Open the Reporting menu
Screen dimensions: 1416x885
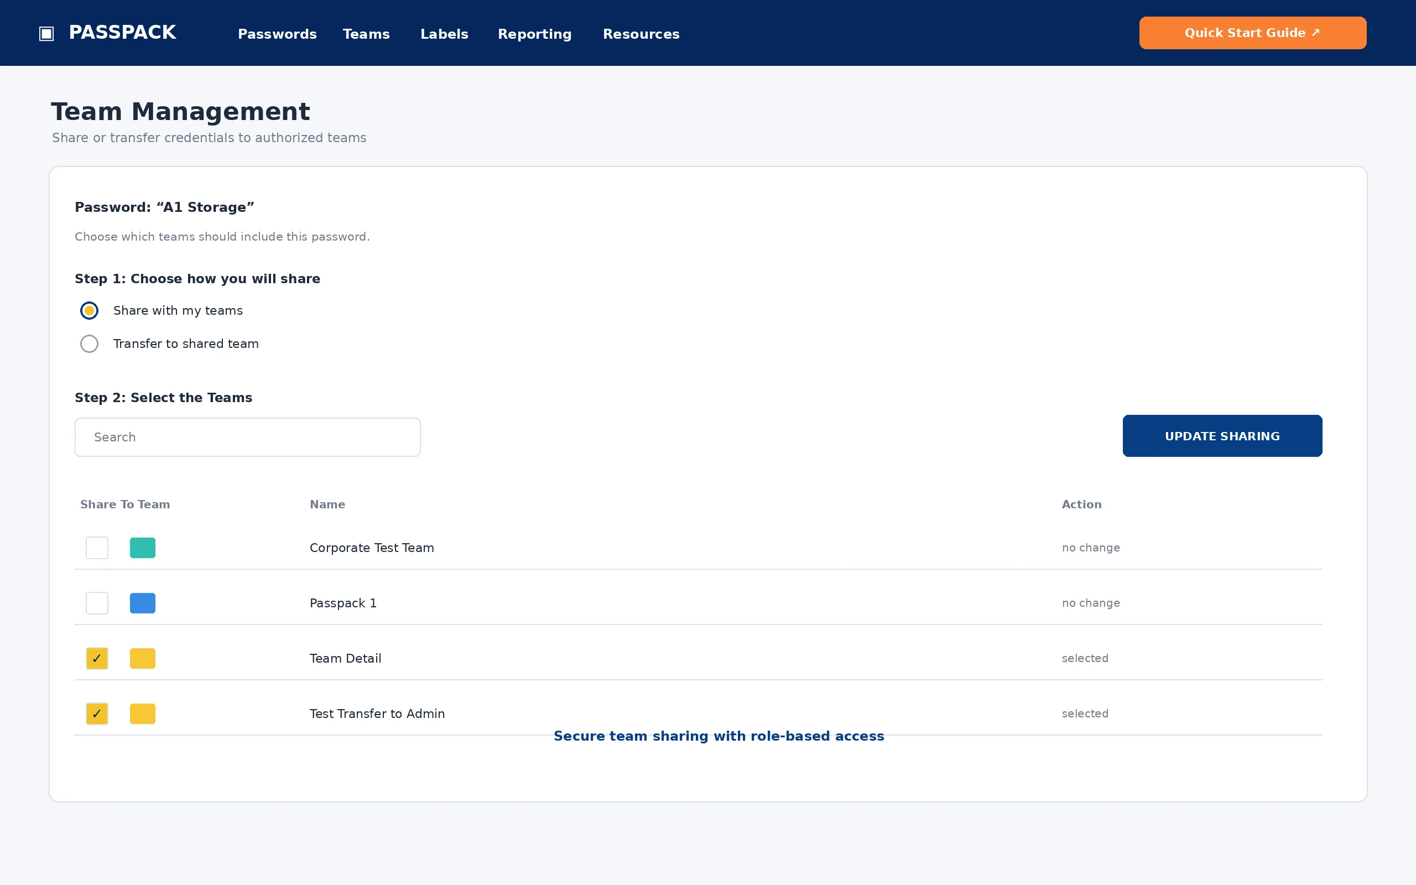(x=534, y=34)
